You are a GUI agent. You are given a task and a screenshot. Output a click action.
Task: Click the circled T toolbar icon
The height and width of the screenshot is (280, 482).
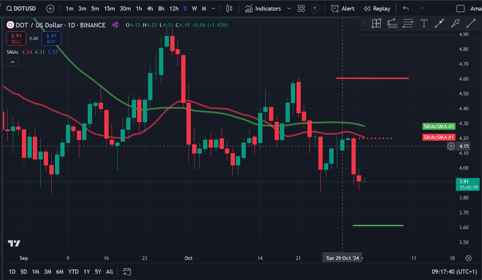tap(315, 9)
